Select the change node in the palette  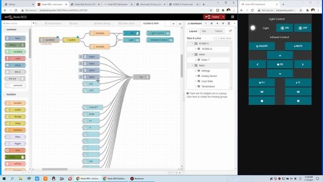coord(15,116)
